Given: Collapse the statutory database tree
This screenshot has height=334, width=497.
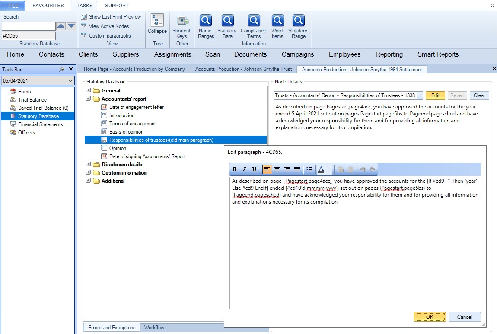Looking at the screenshot, I should [157, 24].
